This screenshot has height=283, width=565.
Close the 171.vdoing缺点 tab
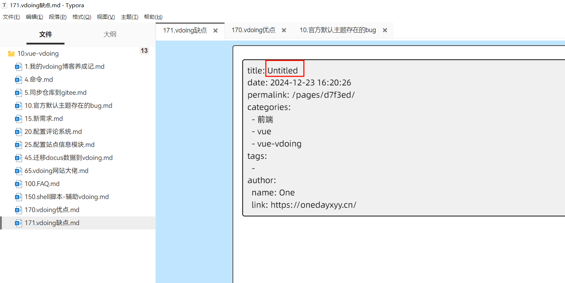[215, 30]
